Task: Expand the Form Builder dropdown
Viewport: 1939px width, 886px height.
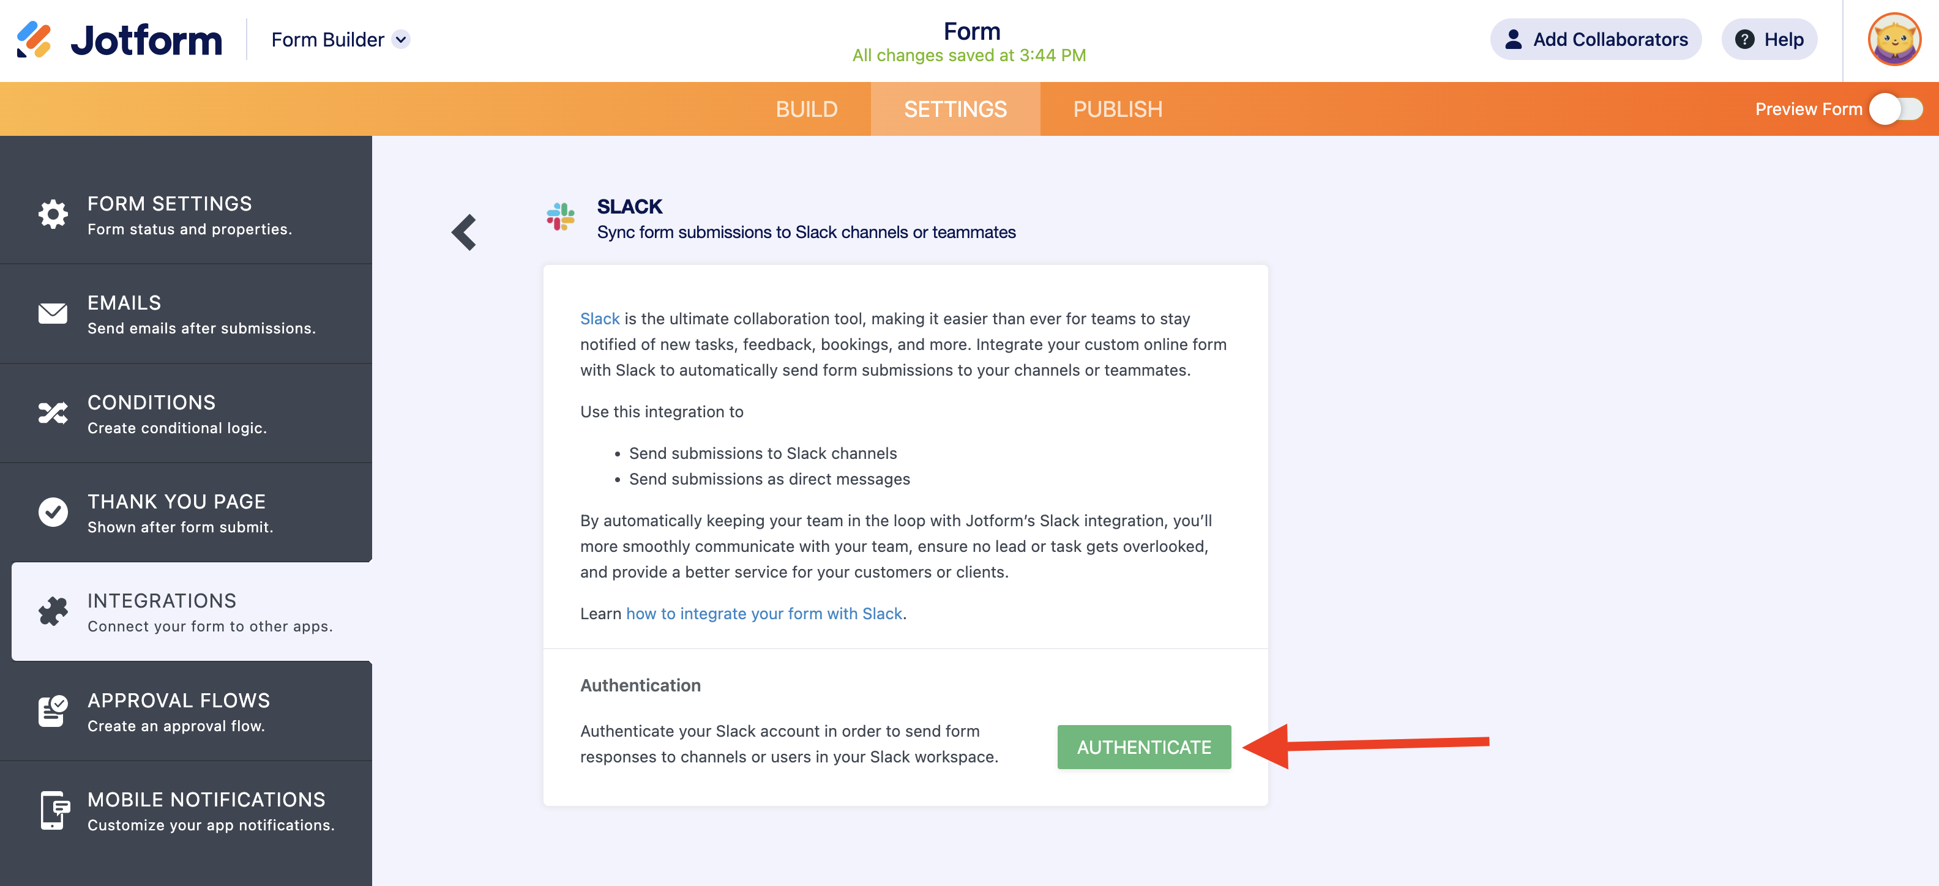Action: [x=401, y=39]
